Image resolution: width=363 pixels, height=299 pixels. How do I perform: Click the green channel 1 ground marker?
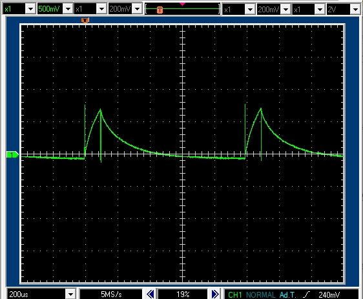click(12, 154)
